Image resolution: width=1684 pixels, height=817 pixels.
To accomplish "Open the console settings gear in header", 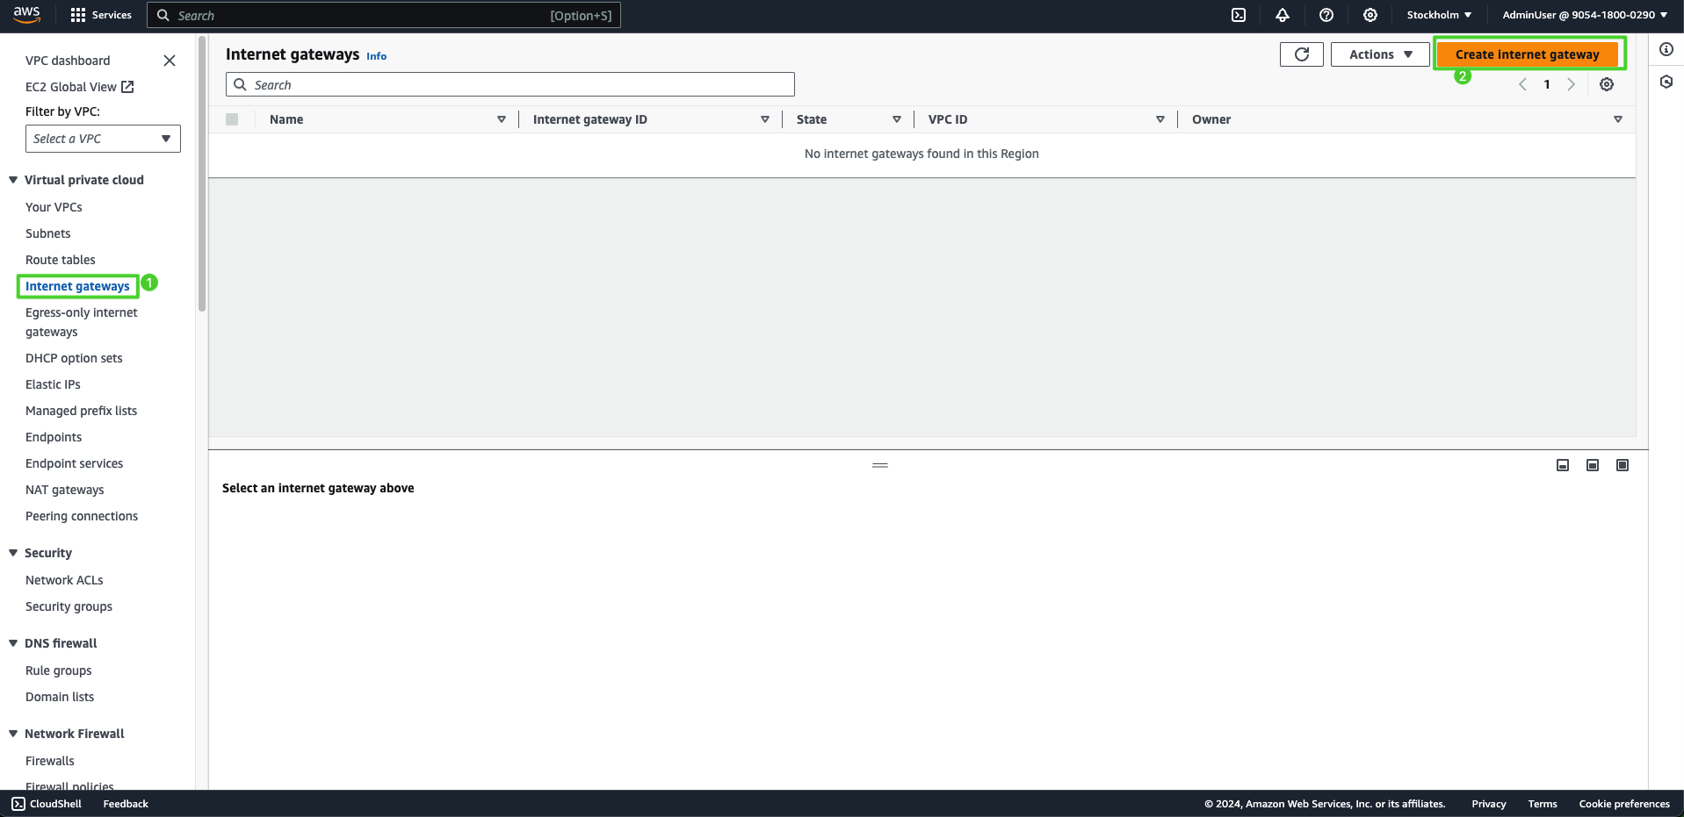I will (1370, 15).
